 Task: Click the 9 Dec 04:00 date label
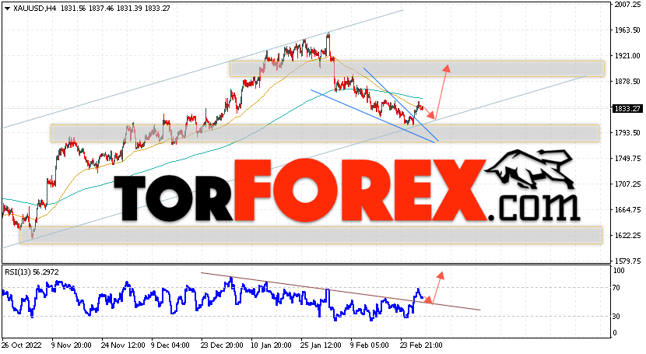pyautogui.click(x=170, y=345)
